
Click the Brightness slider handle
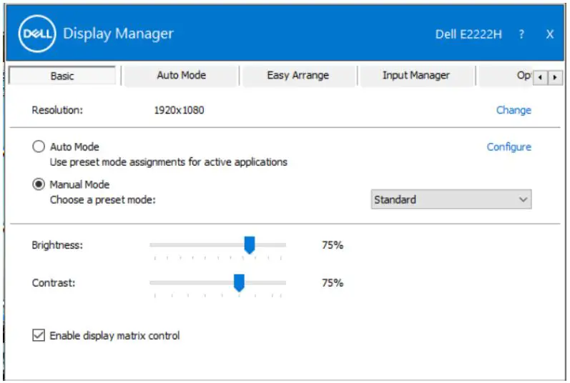pyautogui.click(x=250, y=245)
